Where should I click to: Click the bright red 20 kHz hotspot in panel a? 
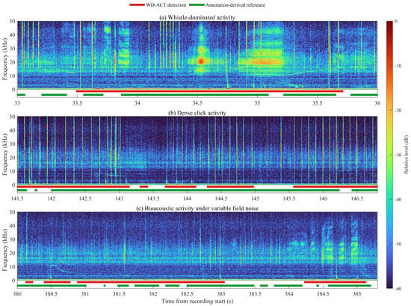pos(201,61)
